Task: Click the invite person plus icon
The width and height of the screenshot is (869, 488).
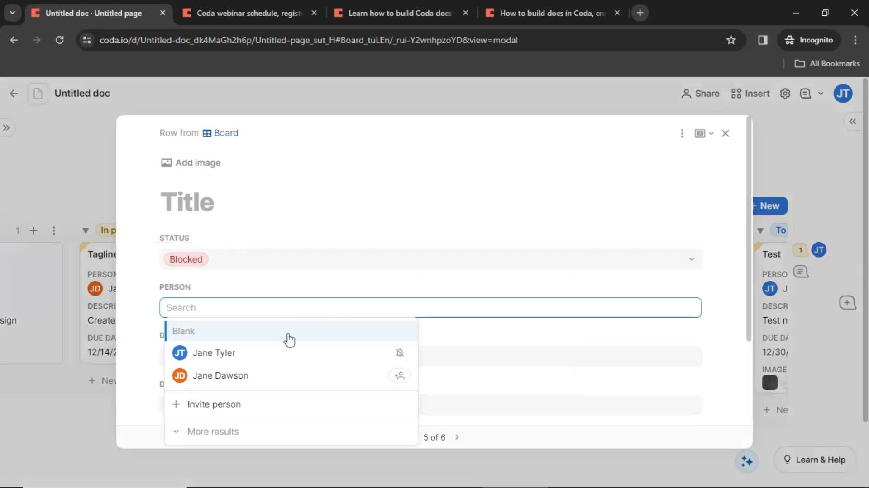Action: [x=176, y=404]
